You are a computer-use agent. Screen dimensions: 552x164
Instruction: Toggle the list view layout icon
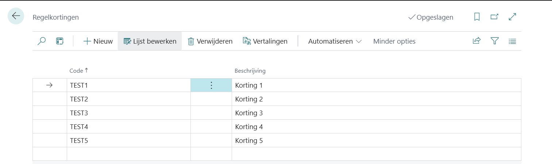512,41
